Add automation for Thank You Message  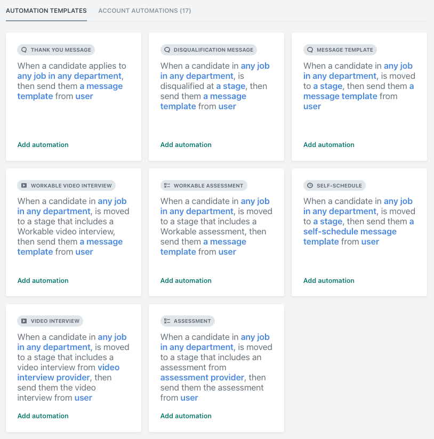[43, 144]
